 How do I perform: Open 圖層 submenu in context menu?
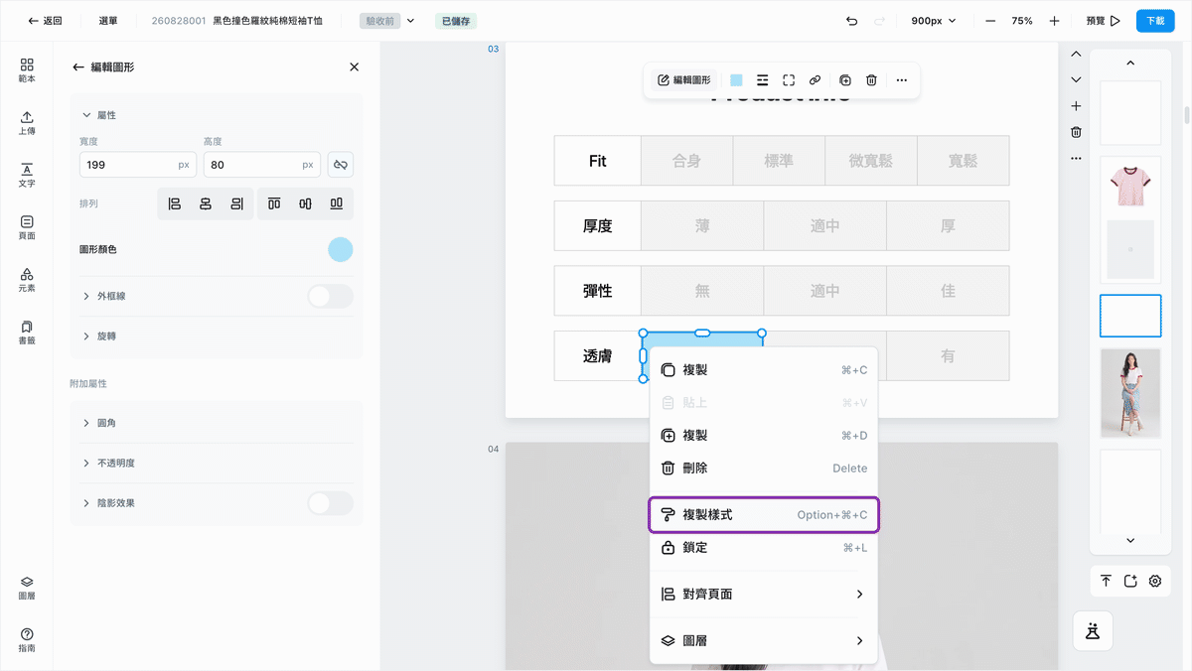coord(763,641)
